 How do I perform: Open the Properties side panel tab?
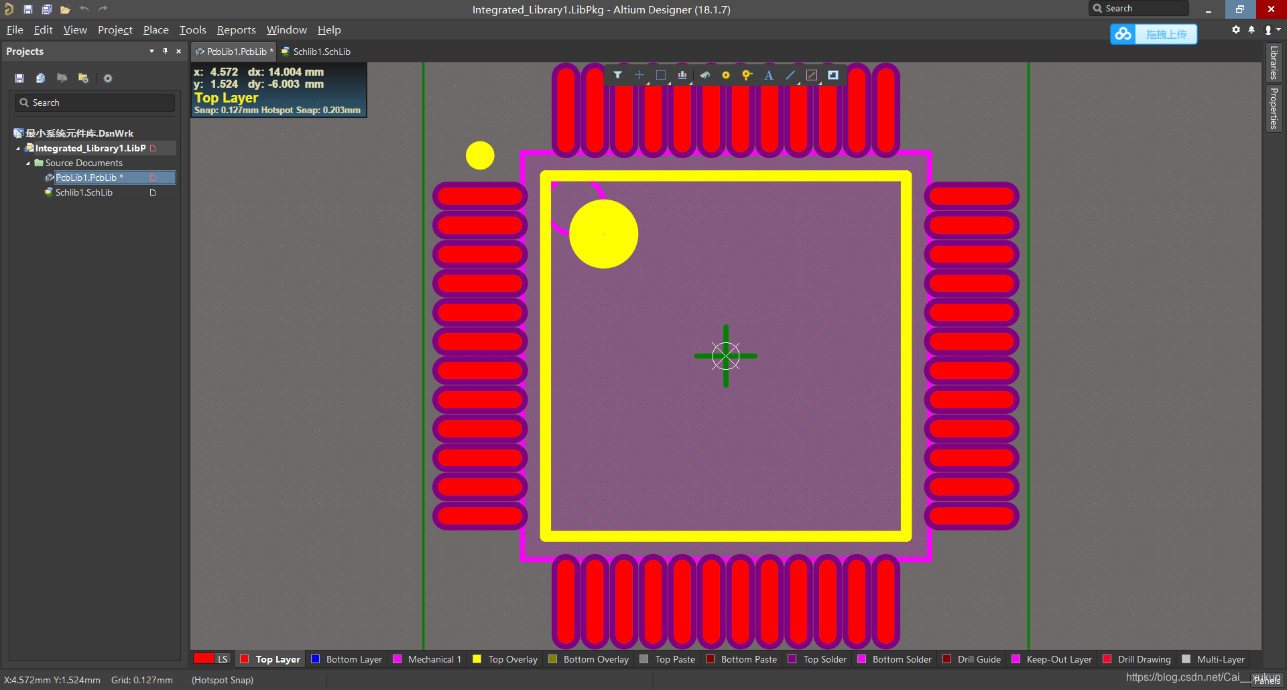1274,108
